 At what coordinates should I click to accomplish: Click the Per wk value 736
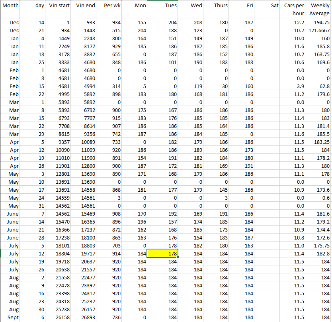[110, 317]
